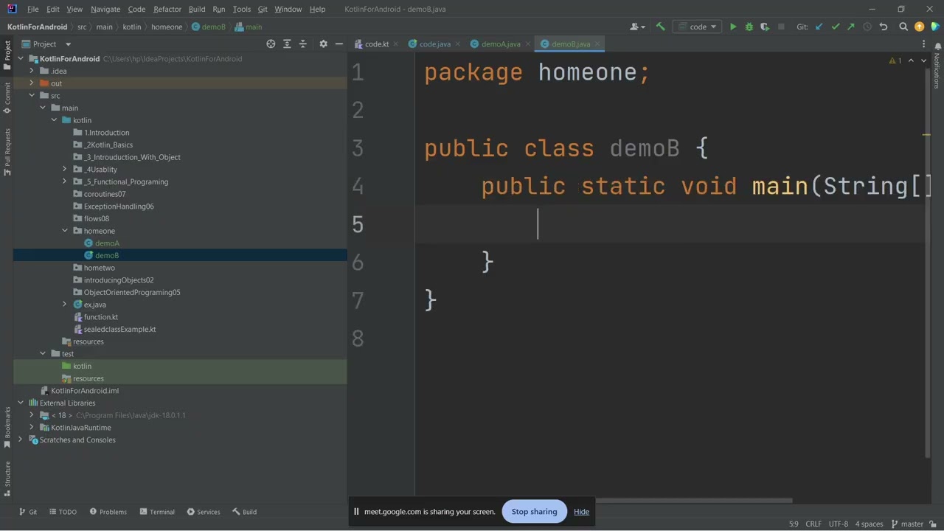Screen dimensions: 944x531
Task: Switch to the code.java tab
Action: [434, 44]
